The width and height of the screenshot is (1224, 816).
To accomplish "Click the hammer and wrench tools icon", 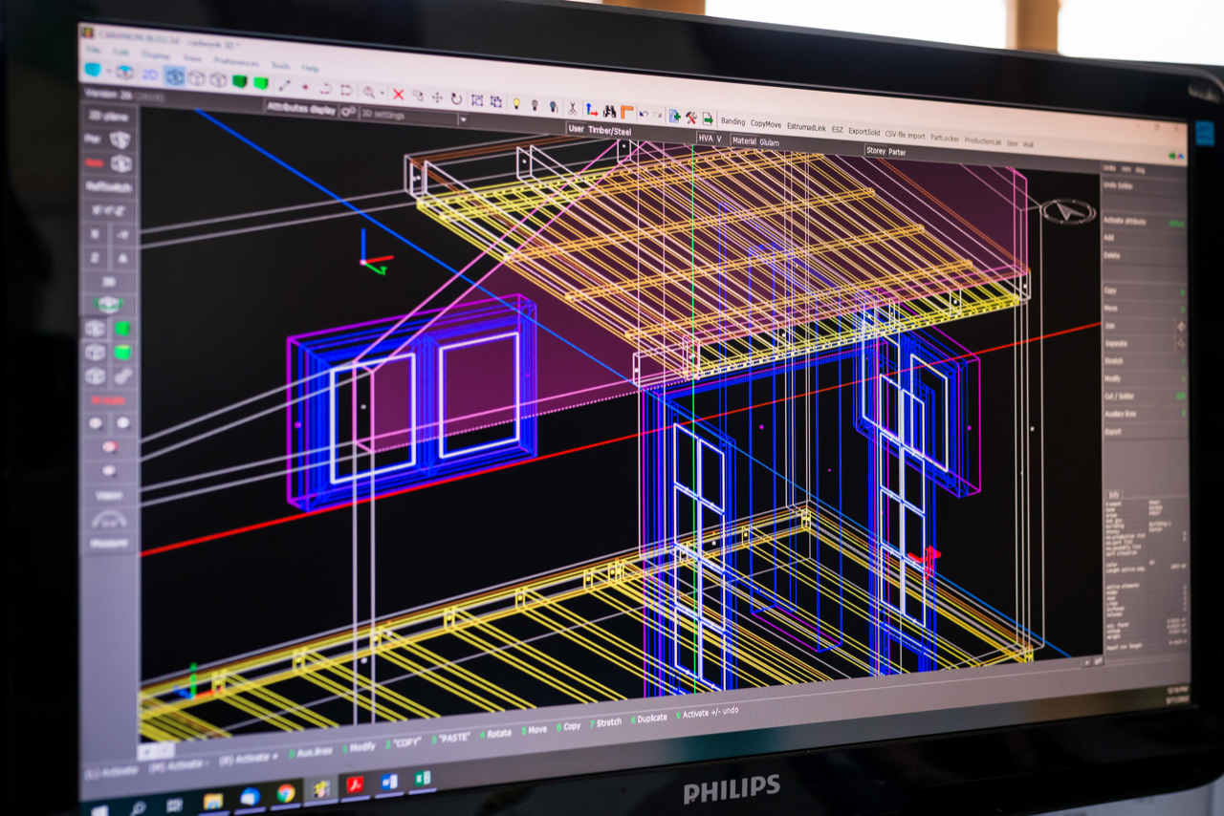I will [x=690, y=118].
